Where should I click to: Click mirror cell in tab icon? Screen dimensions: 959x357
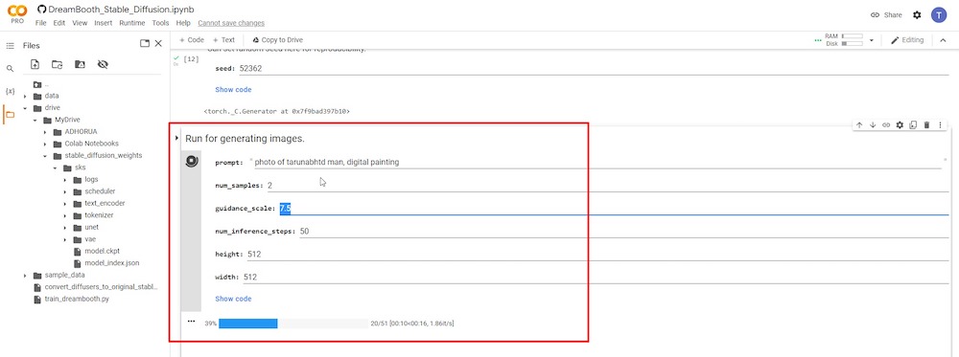point(913,125)
